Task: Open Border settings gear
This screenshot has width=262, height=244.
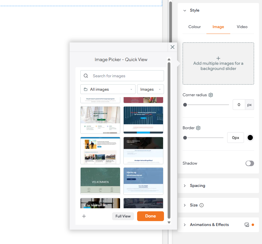Action: [x=198, y=128]
